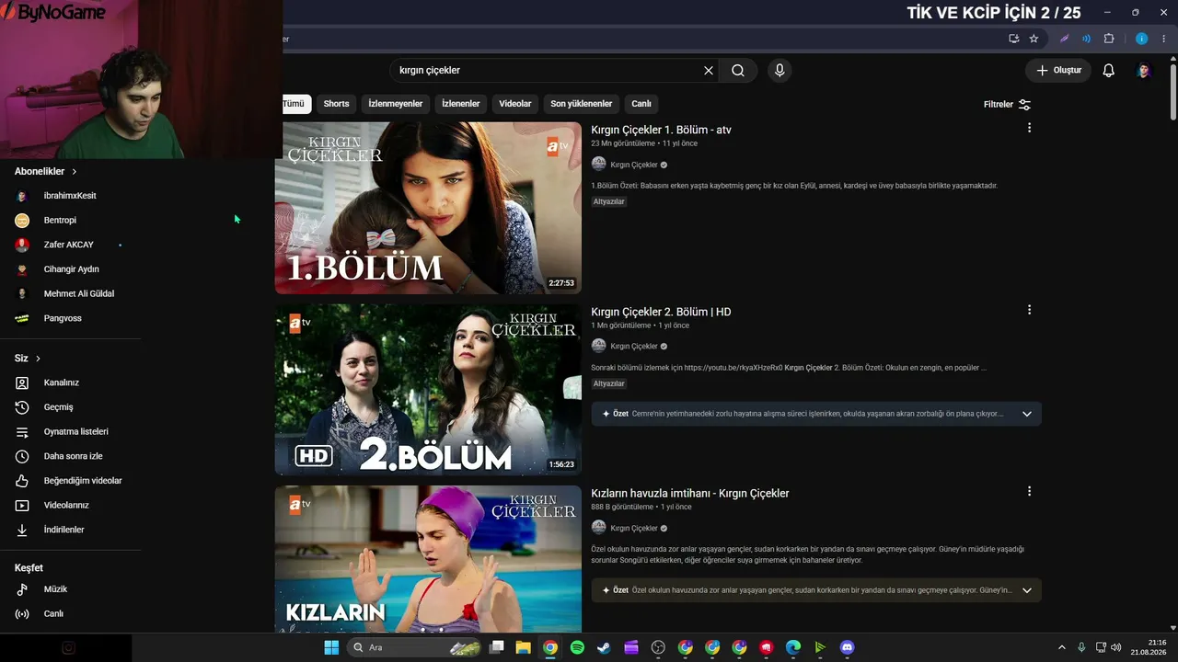This screenshot has height=662, width=1178.
Task: Open ibrahimxKesit subscription channel
Action: [x=71, y=196]
